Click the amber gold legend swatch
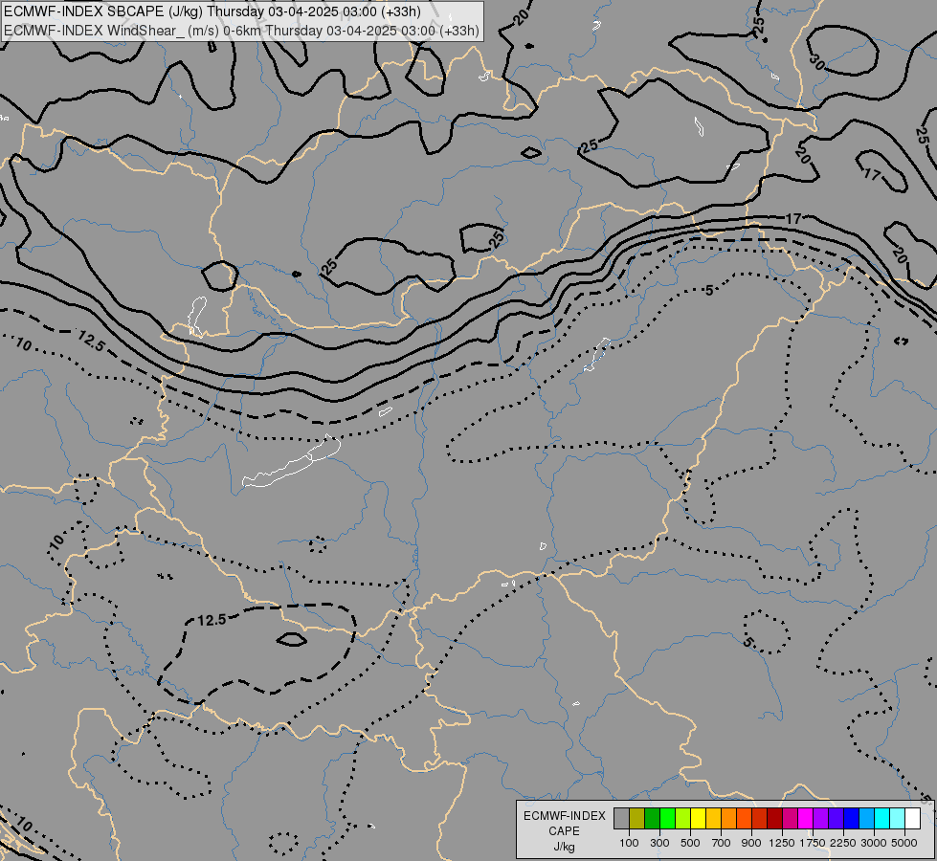 (713, 818)
